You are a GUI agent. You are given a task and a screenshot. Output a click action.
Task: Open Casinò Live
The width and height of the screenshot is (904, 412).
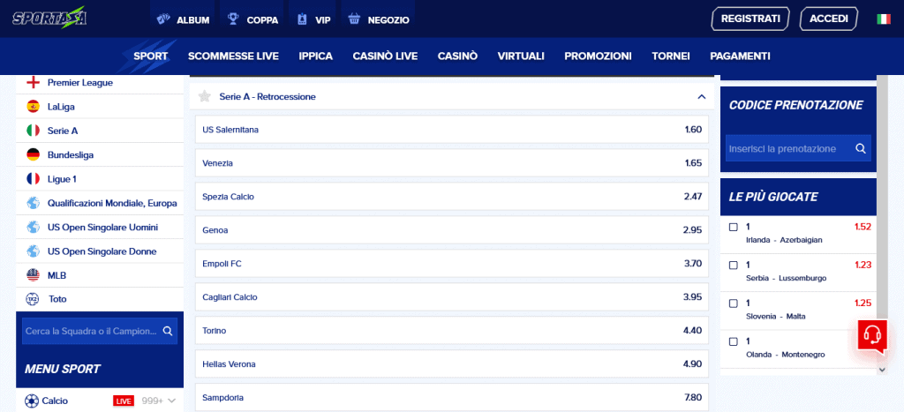(385, 56)
